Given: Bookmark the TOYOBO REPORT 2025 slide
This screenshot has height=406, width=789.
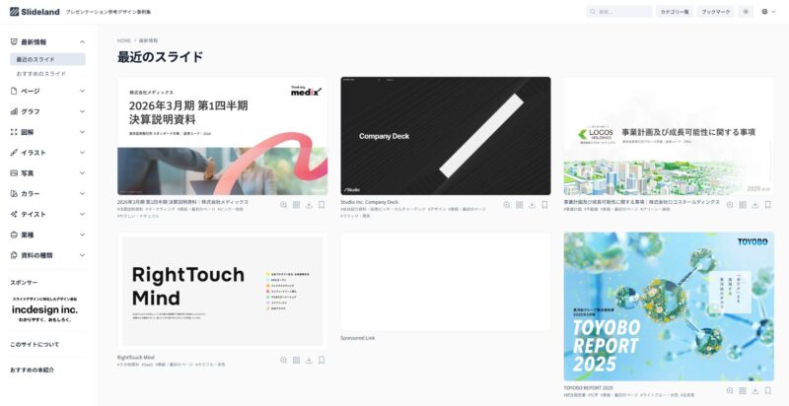Looking at the screenshot, I should coord(768,390).
